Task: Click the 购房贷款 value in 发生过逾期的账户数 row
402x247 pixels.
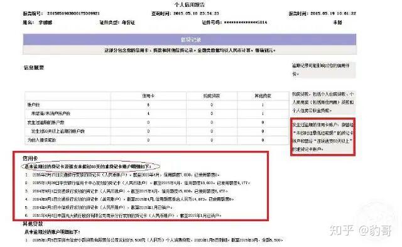Action: (x=212, y=123)
